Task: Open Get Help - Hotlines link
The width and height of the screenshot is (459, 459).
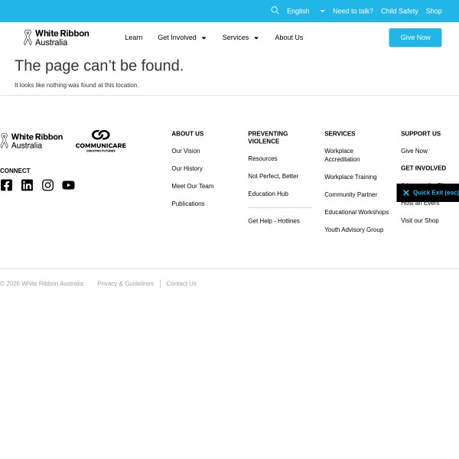Action: [x=274, y=221]
